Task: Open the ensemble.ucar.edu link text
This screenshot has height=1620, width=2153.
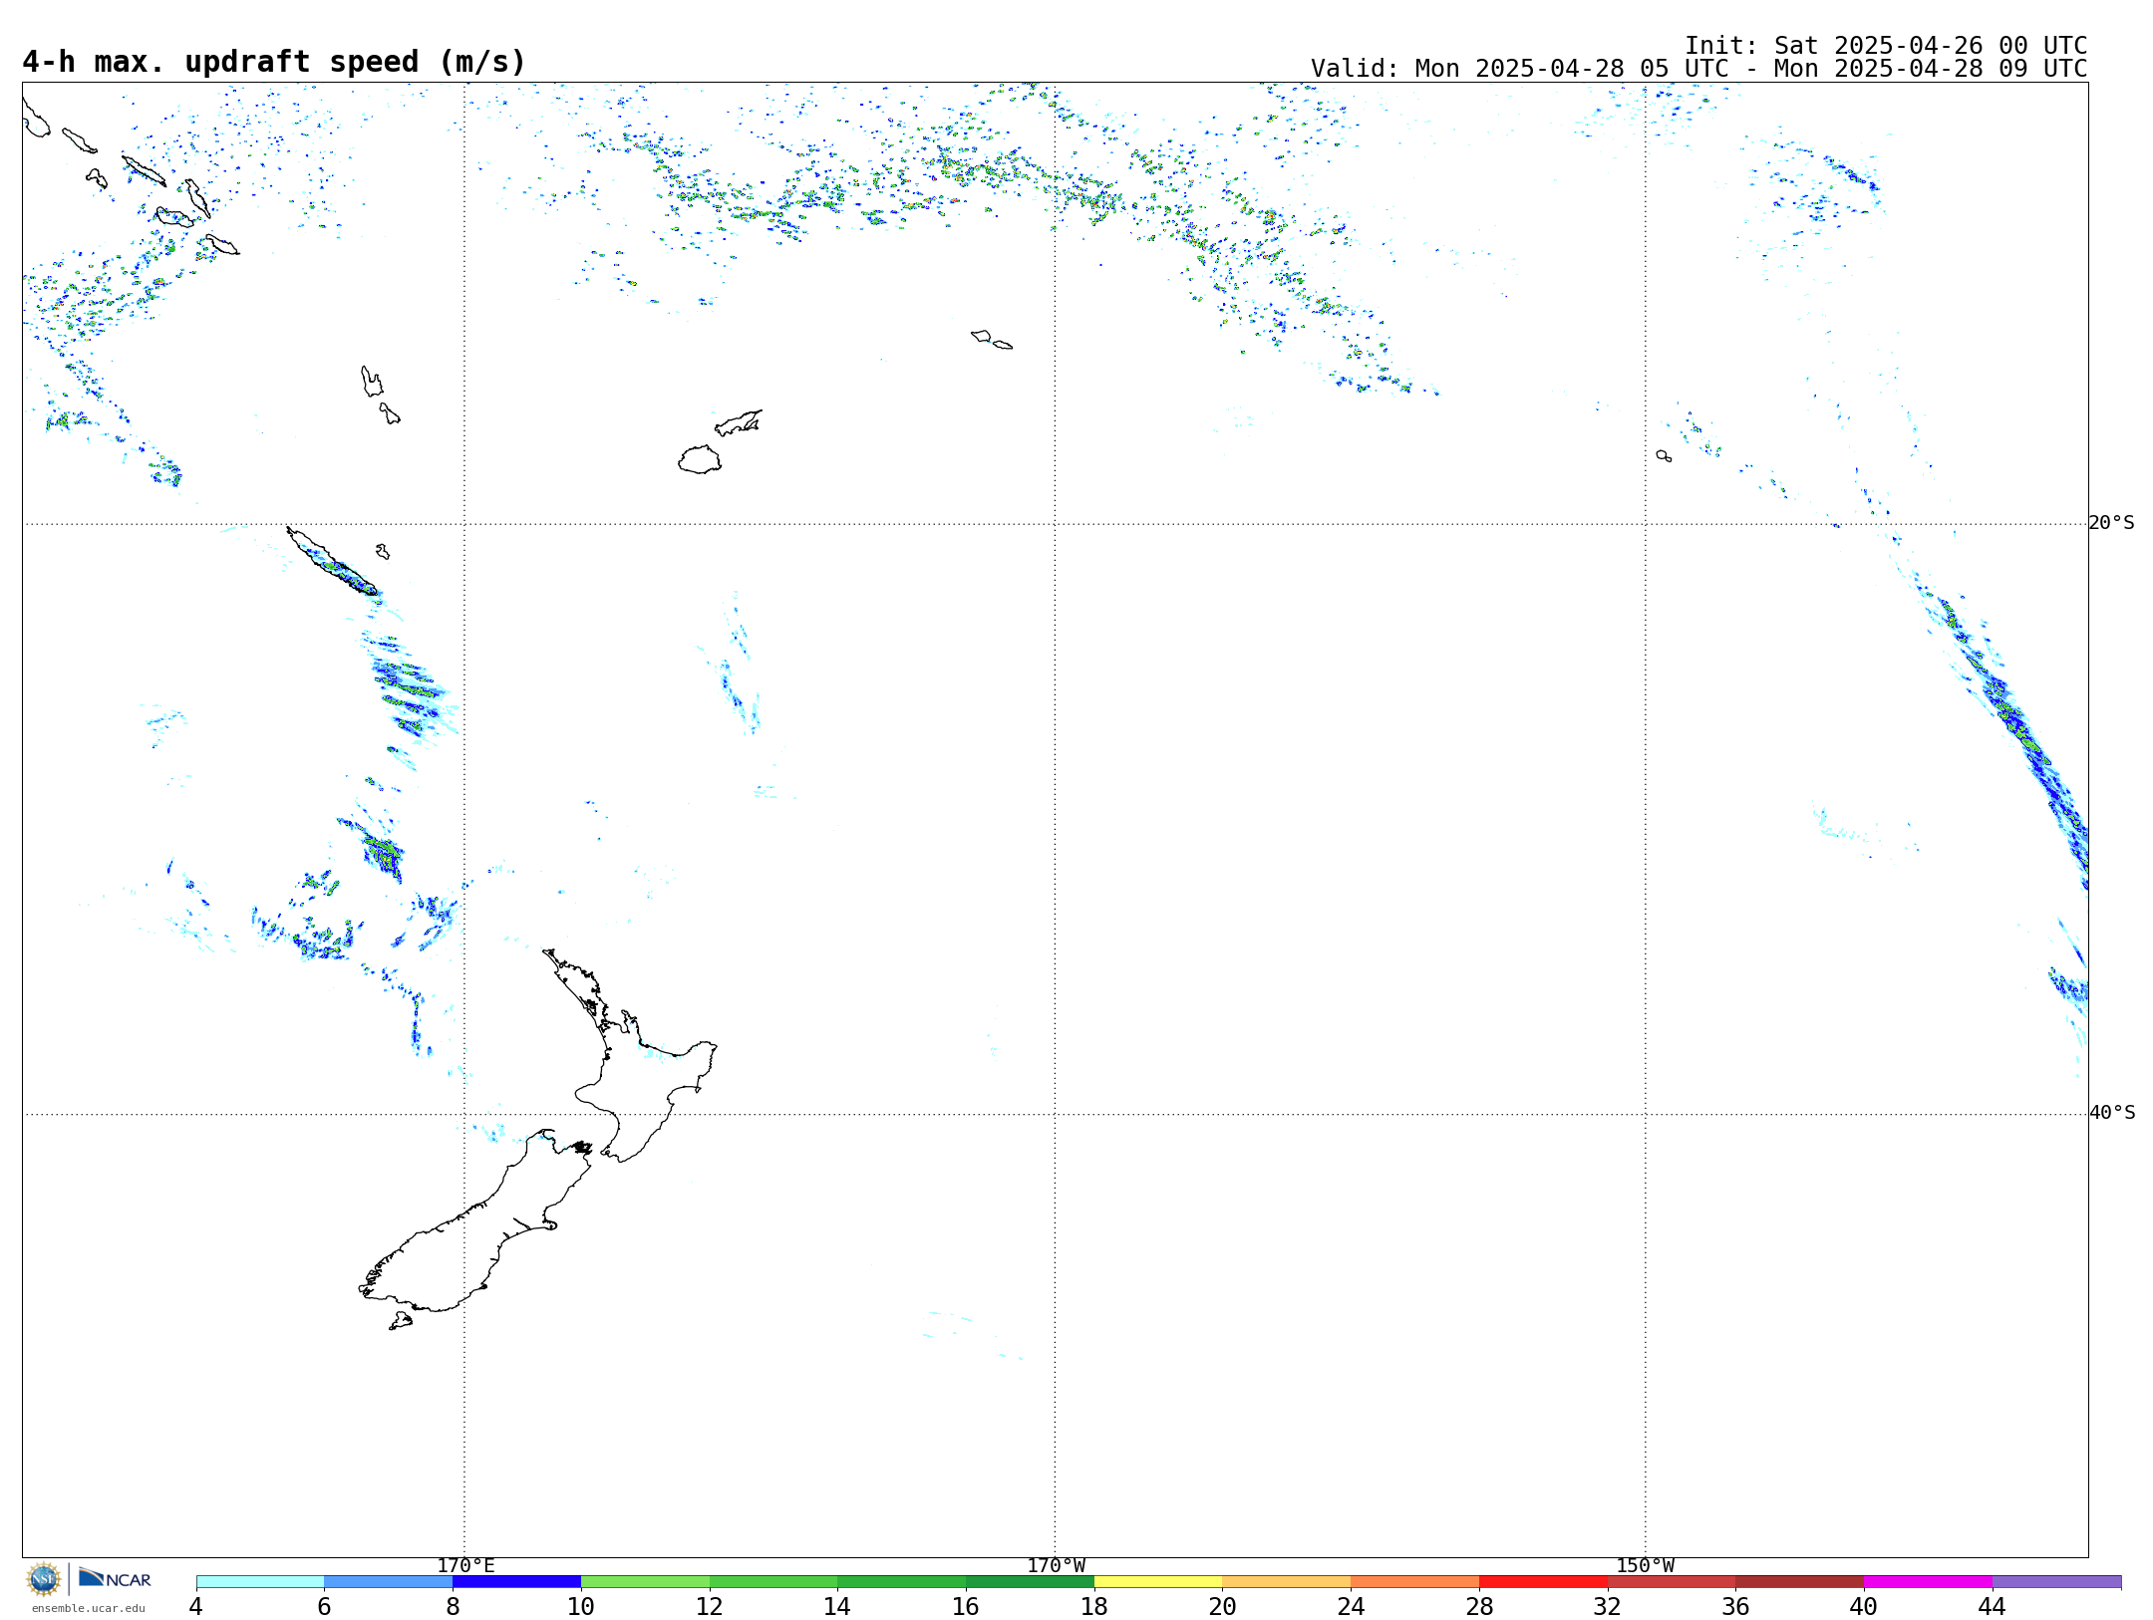Action: tap(88, 1608)
